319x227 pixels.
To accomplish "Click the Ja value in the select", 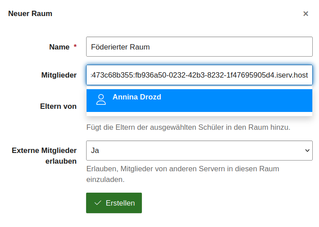I will [x=95, y=151].
